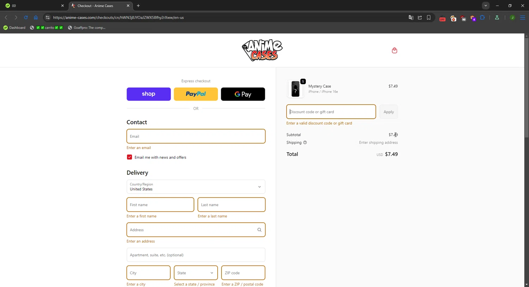The height and width of the screenshot is (287, 529).
Task: Go to browser home page icon
Action: point(36,17)
